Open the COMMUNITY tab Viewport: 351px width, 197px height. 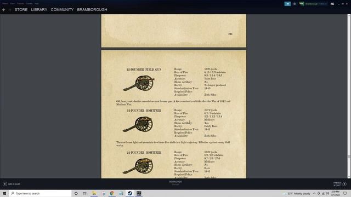click(x=62, y=10)
